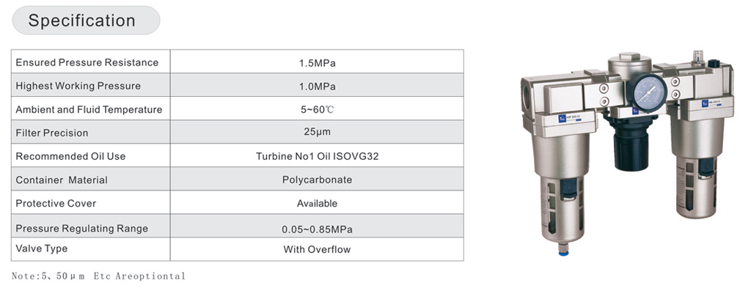The height and width of the screenshot is (291, 748).
Task: Select the Container Material label
Action: pos(62,180)
